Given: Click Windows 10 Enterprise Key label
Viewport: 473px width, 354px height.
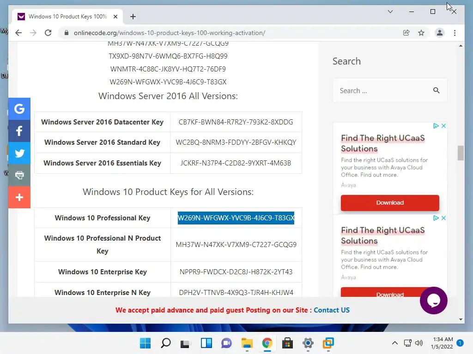Looking at the screenshot, I should click(102, 272).
